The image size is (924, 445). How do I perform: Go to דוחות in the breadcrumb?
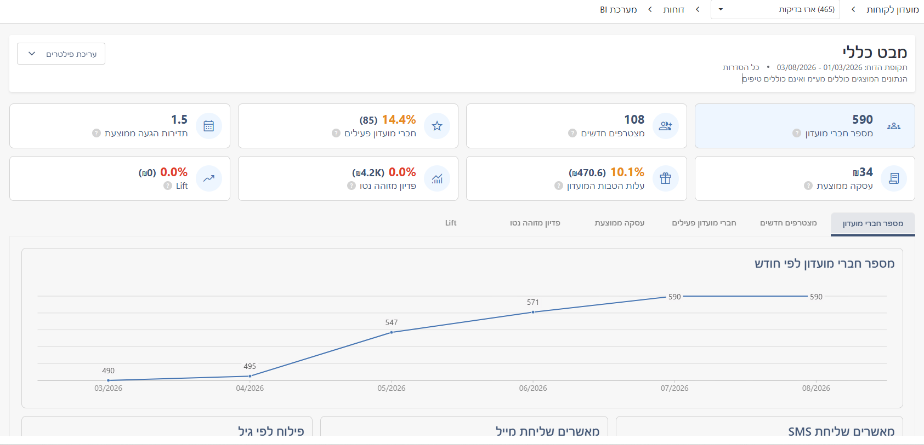(x=673, y=9)
